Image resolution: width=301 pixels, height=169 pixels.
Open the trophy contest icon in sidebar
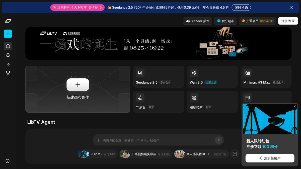(x=8, y=73)
